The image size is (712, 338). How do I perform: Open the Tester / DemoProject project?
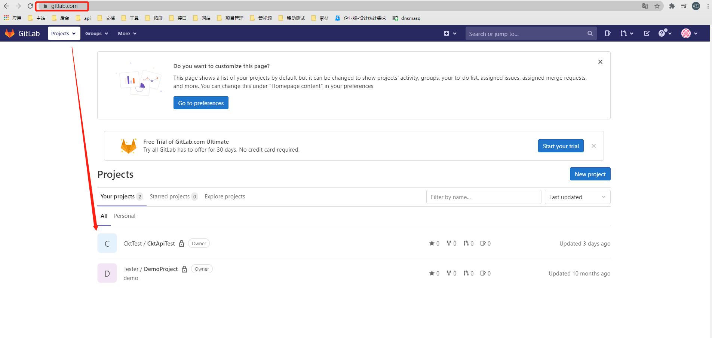151,269
